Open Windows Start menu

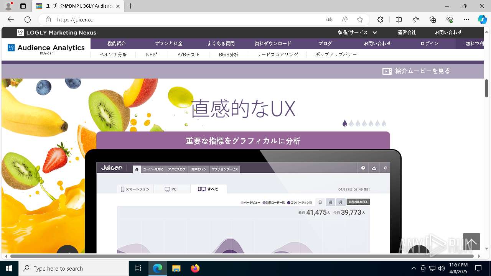(9, 268)
